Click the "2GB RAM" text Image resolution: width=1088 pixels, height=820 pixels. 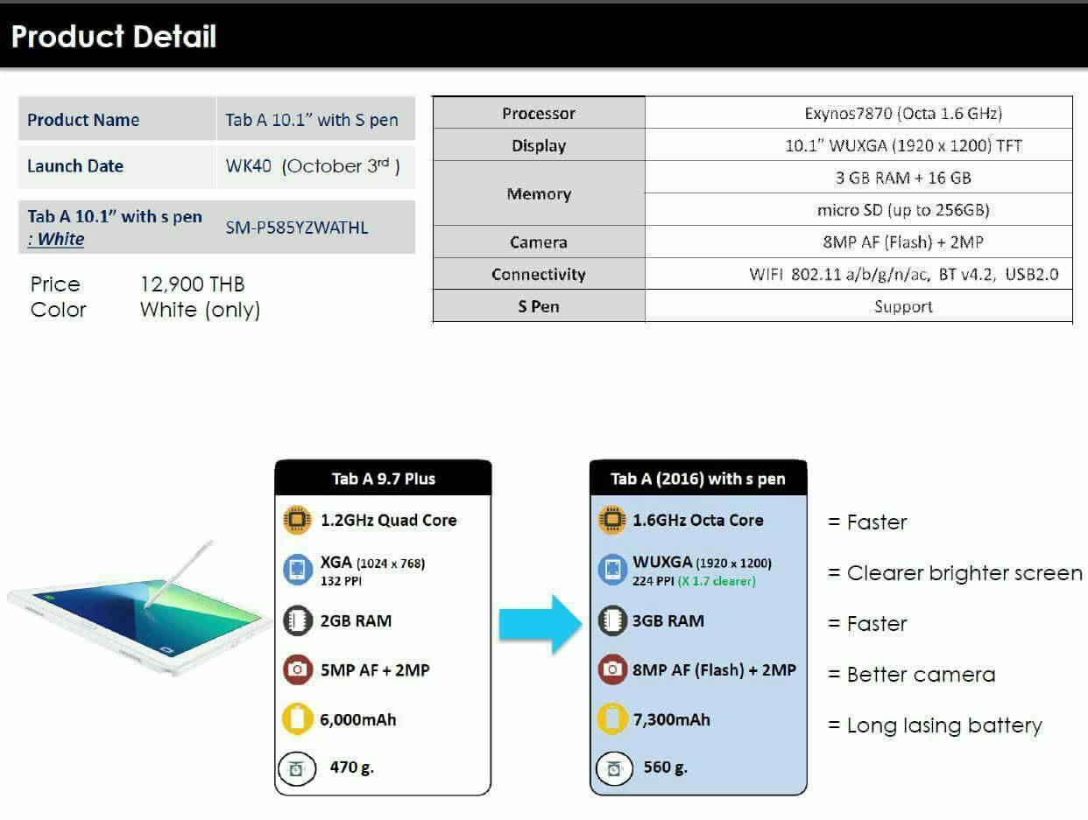click(356, 620)
